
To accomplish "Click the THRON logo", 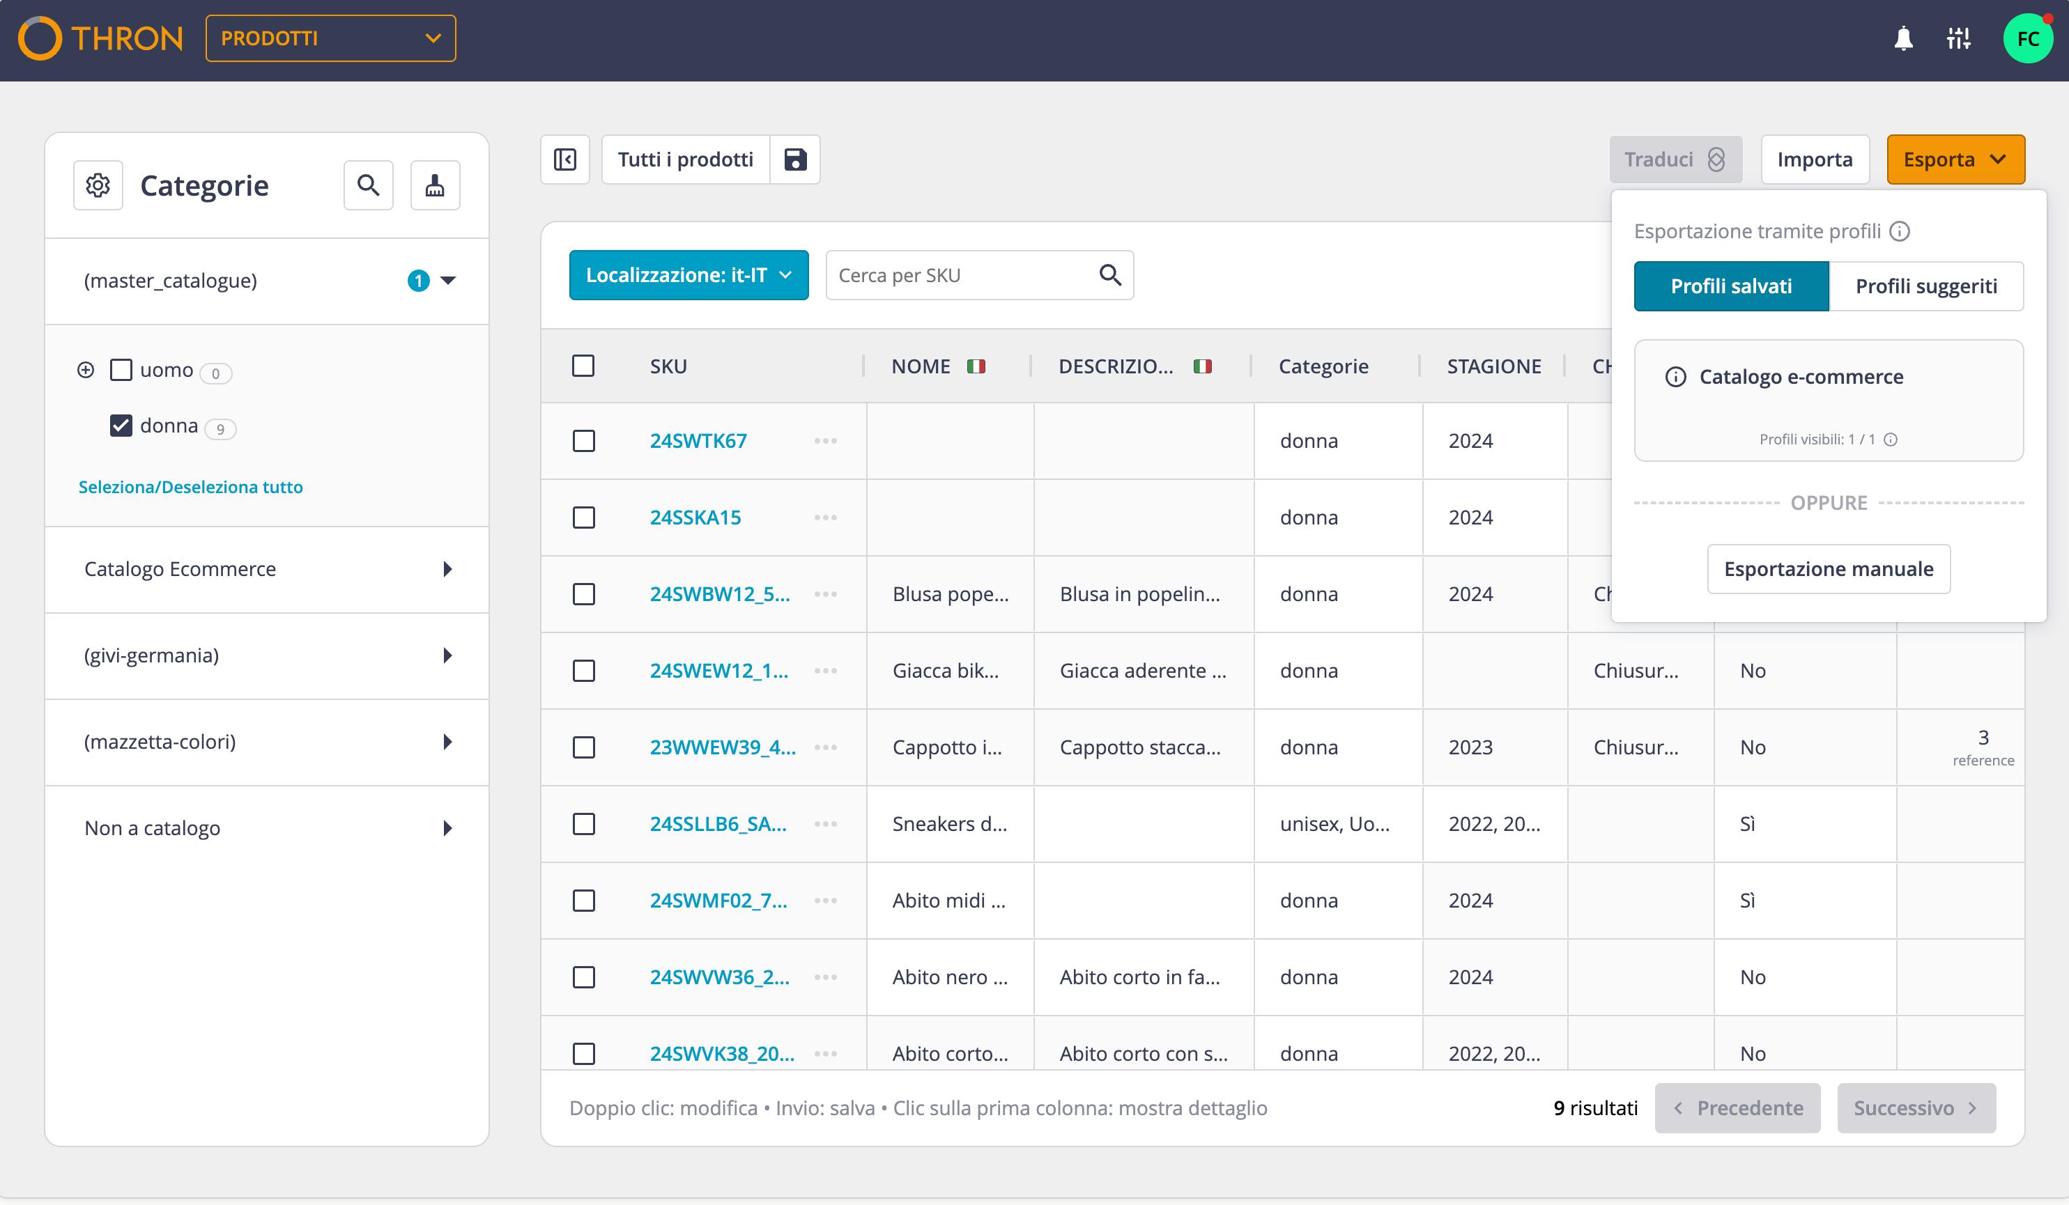I will pos(101,38).
